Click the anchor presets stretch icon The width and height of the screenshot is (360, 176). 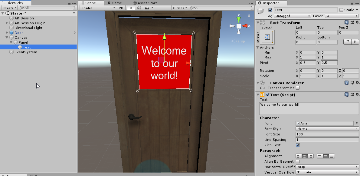point(267,37)
